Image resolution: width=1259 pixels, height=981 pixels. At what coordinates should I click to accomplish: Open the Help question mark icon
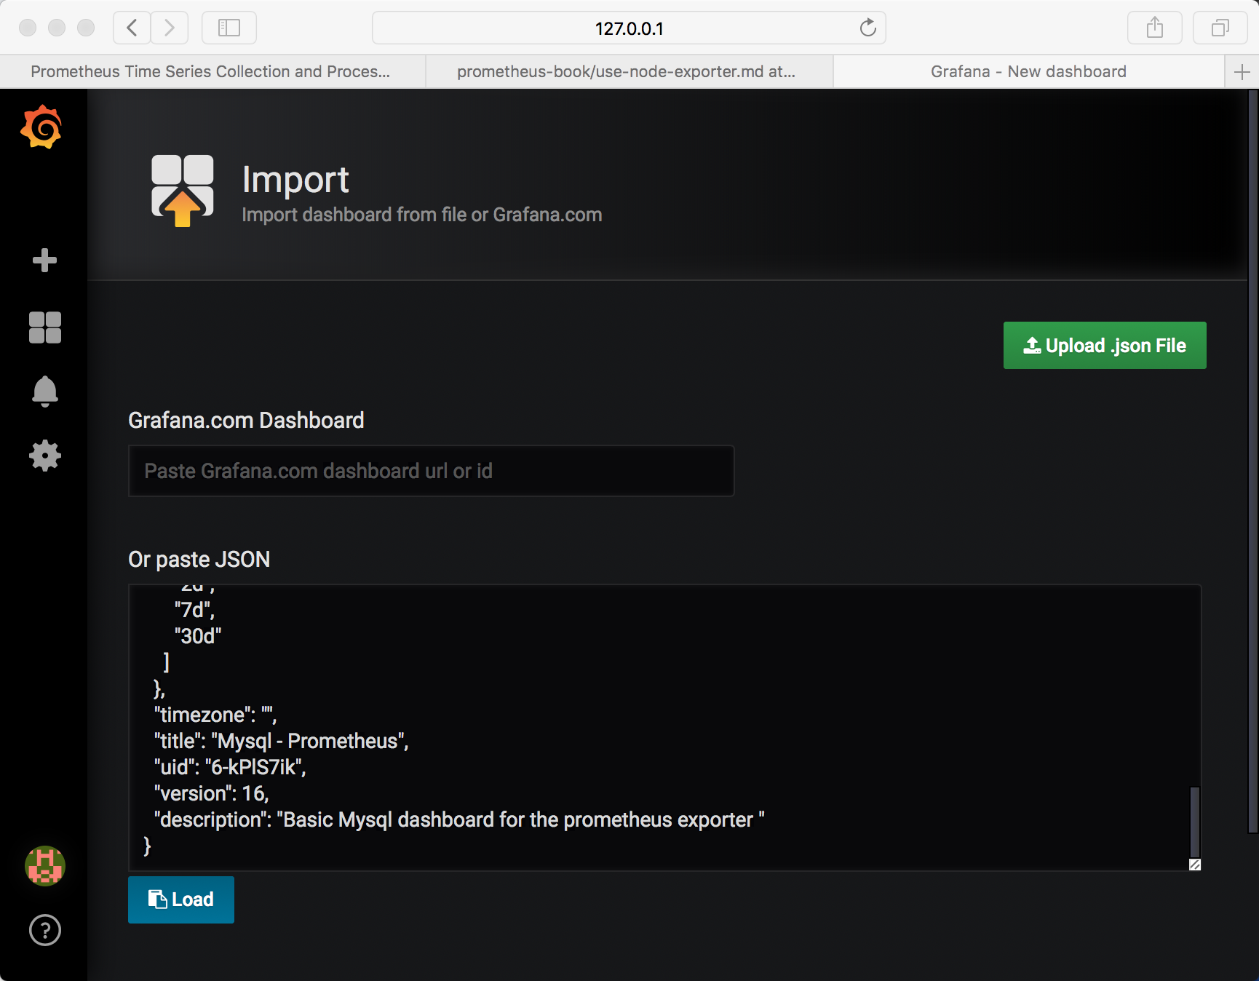(45, 930)
